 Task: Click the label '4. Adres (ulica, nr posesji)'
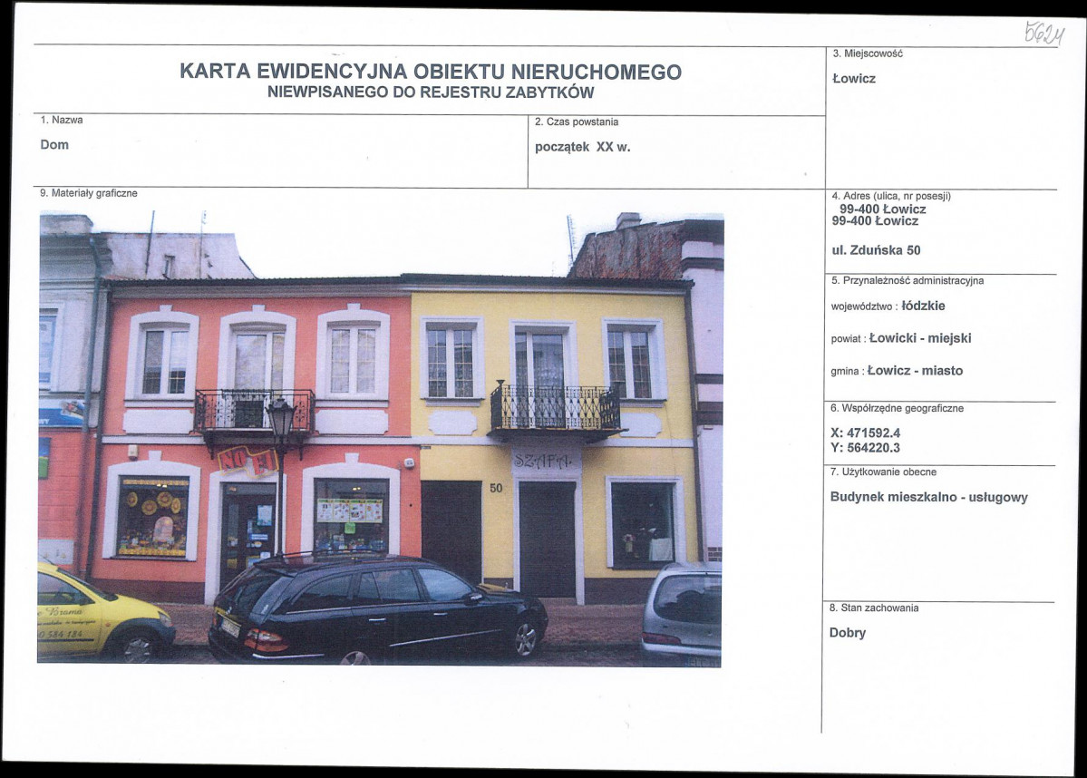point(891,196)
